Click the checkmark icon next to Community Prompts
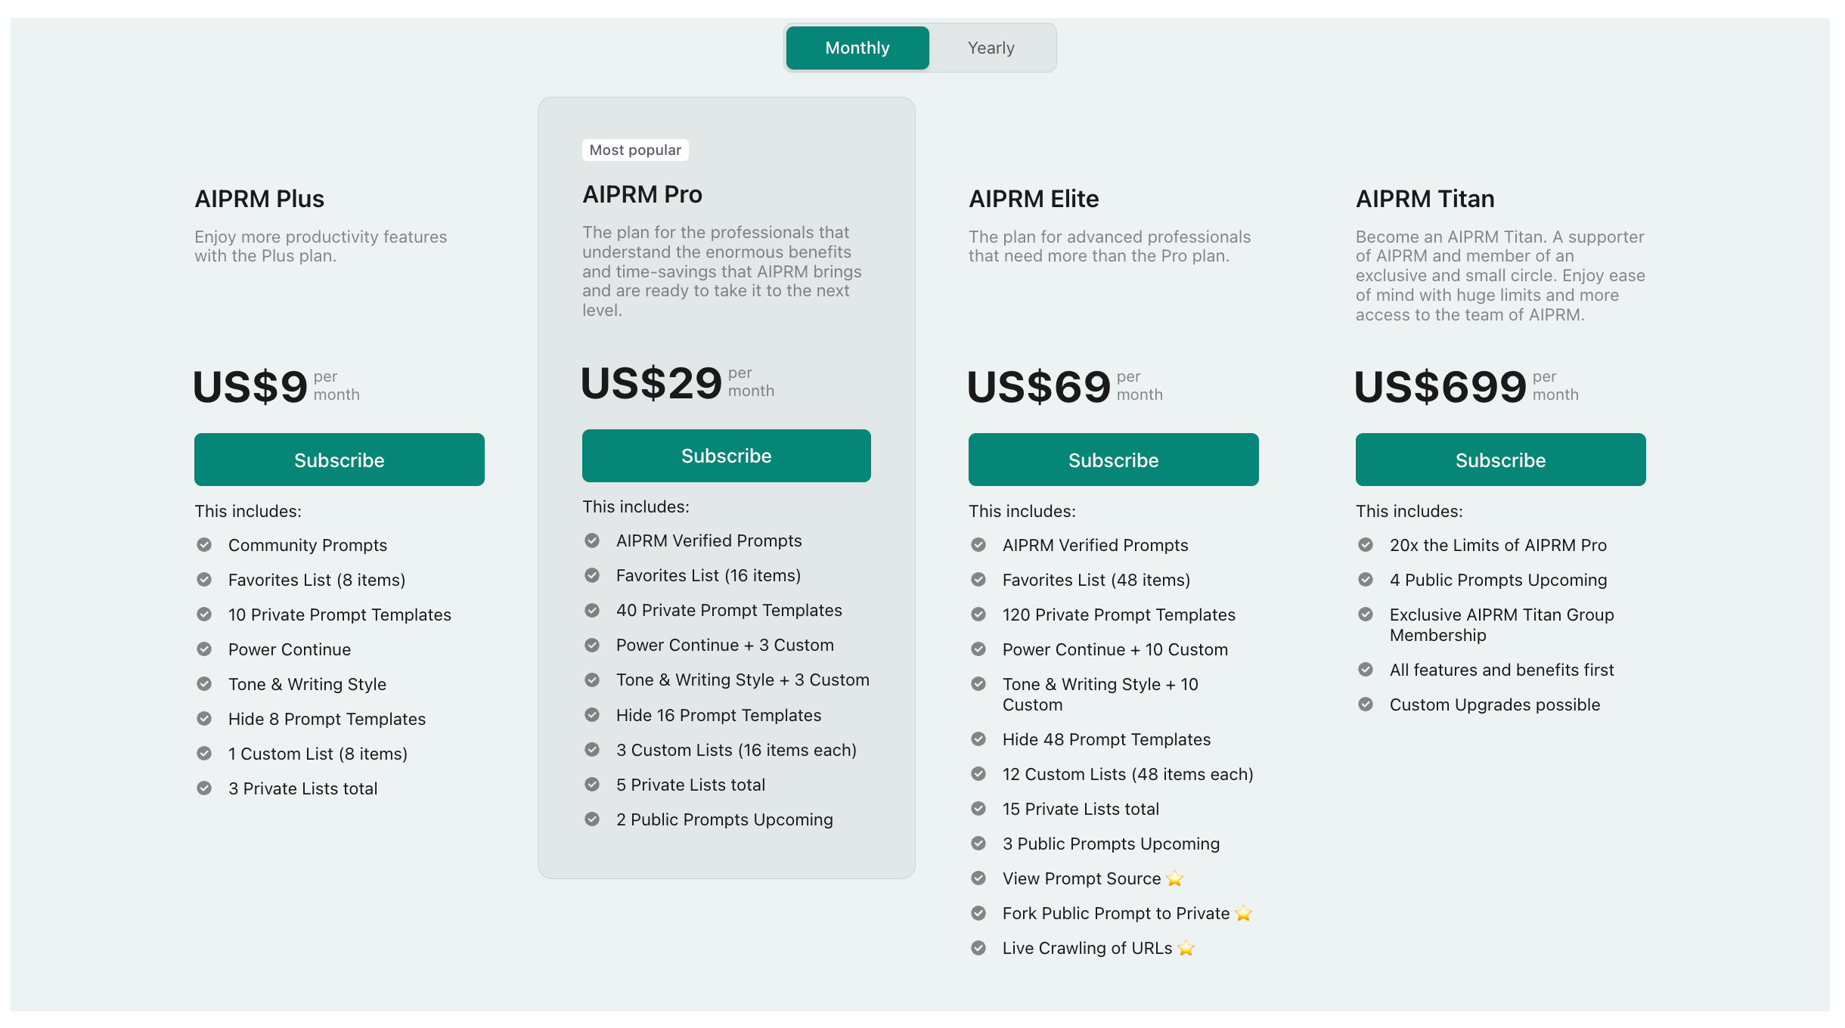The height and width of the screenshot is (1028, 1845). click(x=204, y=544)
